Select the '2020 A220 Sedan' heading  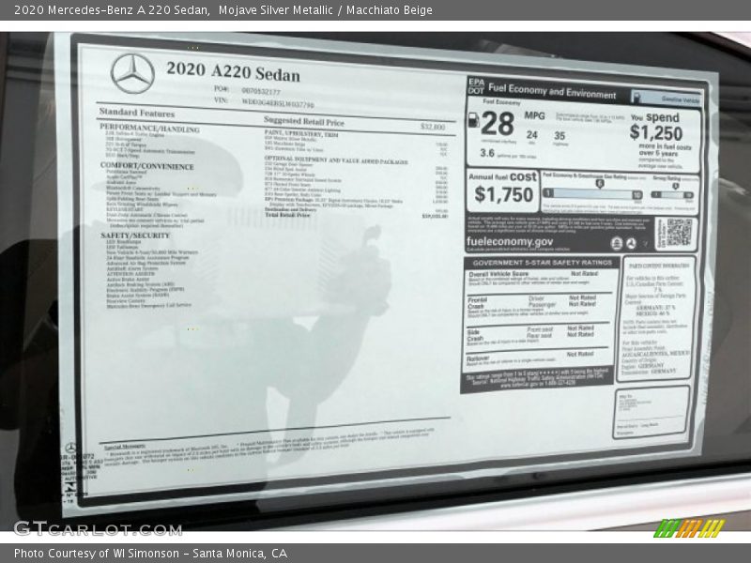click(x=233, y=72)
